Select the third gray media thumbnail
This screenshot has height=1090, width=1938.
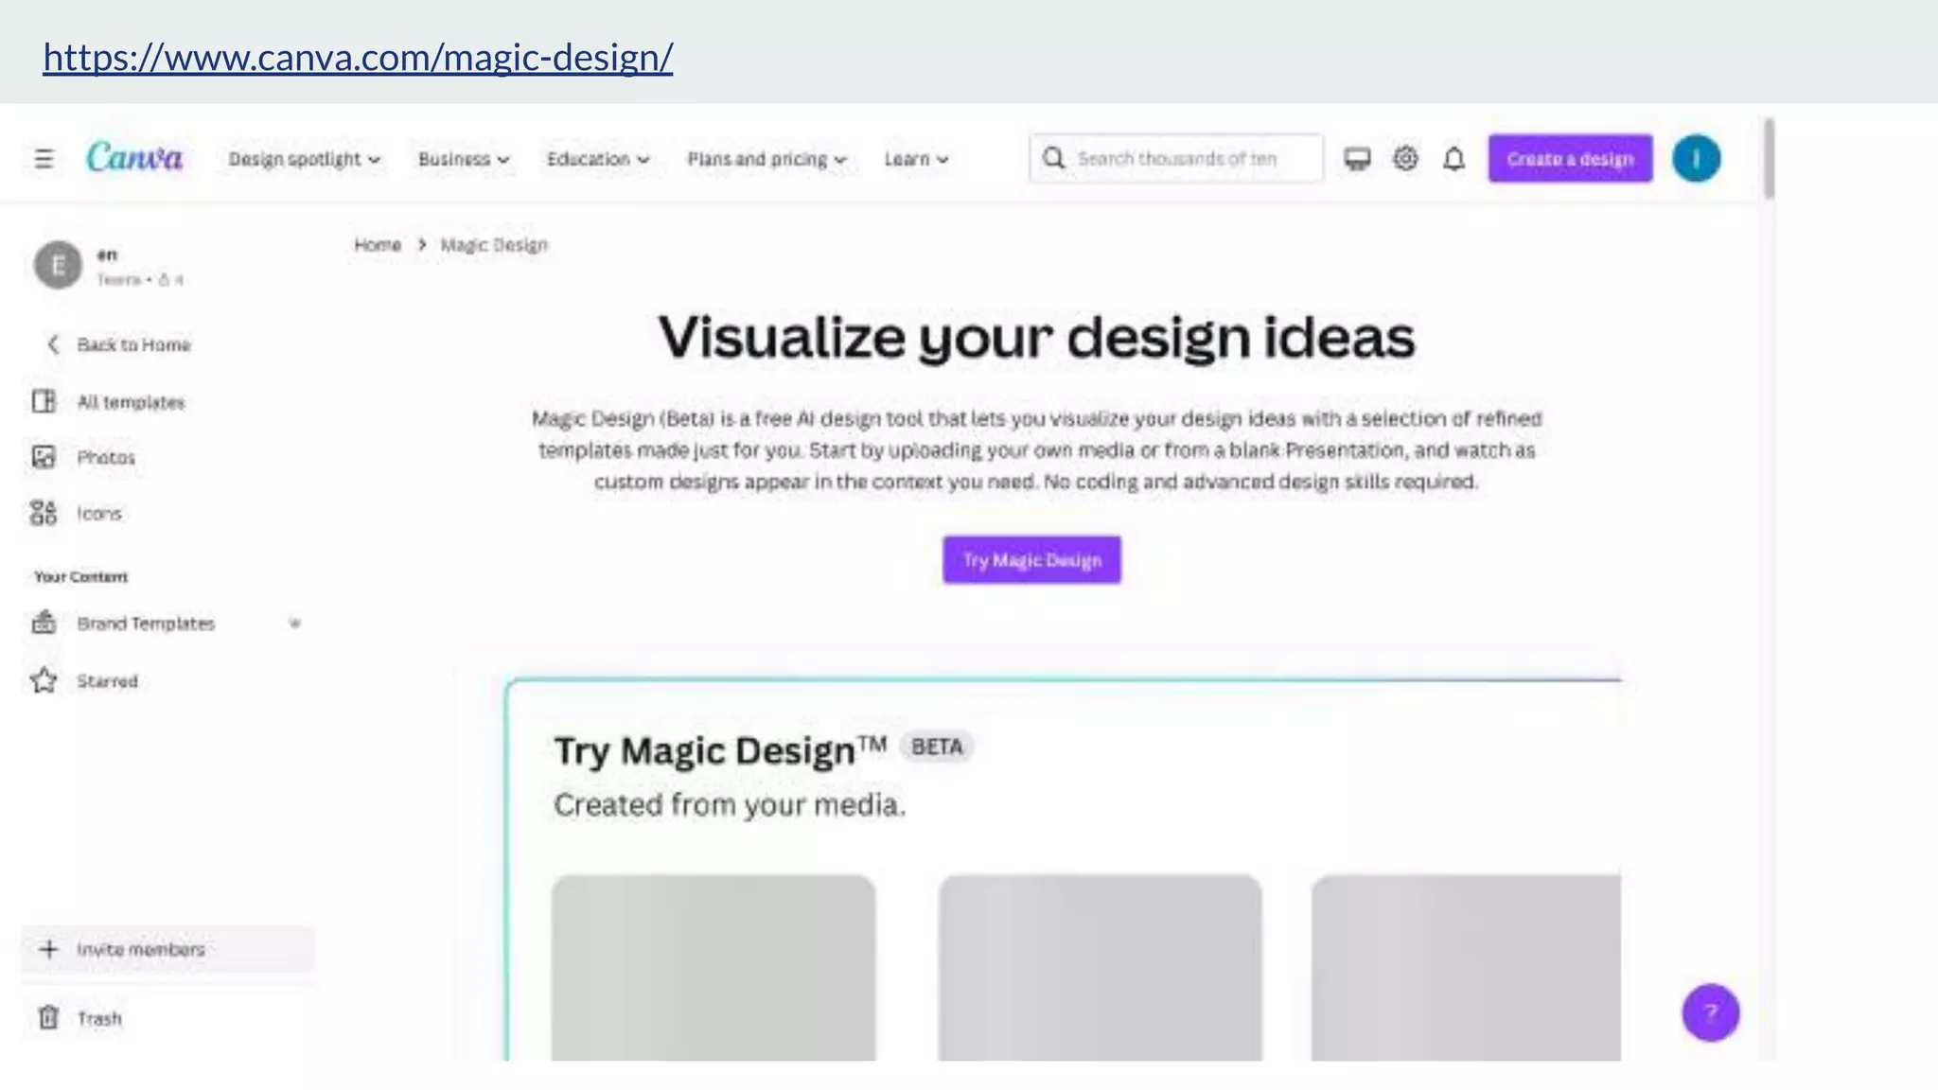coord(1466,967)
